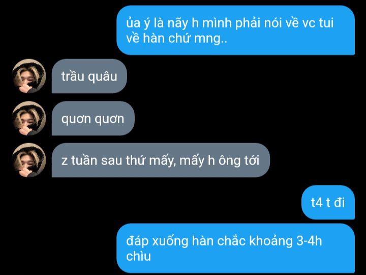
Task: Tap the profile picture next to "quơn quơn"
Action: (x=29, y=118)
